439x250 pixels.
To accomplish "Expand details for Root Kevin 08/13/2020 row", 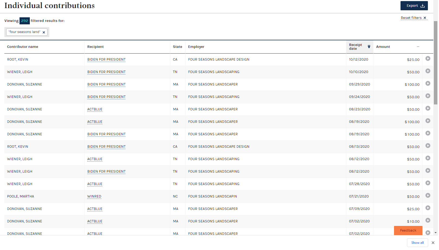I will 428,146.
